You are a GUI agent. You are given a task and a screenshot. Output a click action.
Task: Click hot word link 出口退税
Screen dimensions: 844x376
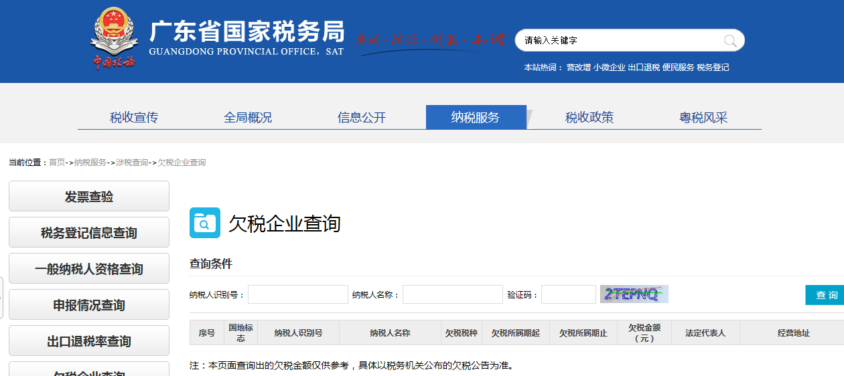(644, 68)
